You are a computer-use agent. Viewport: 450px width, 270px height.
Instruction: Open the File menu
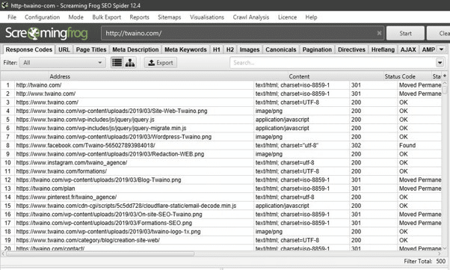click(12, 17)
